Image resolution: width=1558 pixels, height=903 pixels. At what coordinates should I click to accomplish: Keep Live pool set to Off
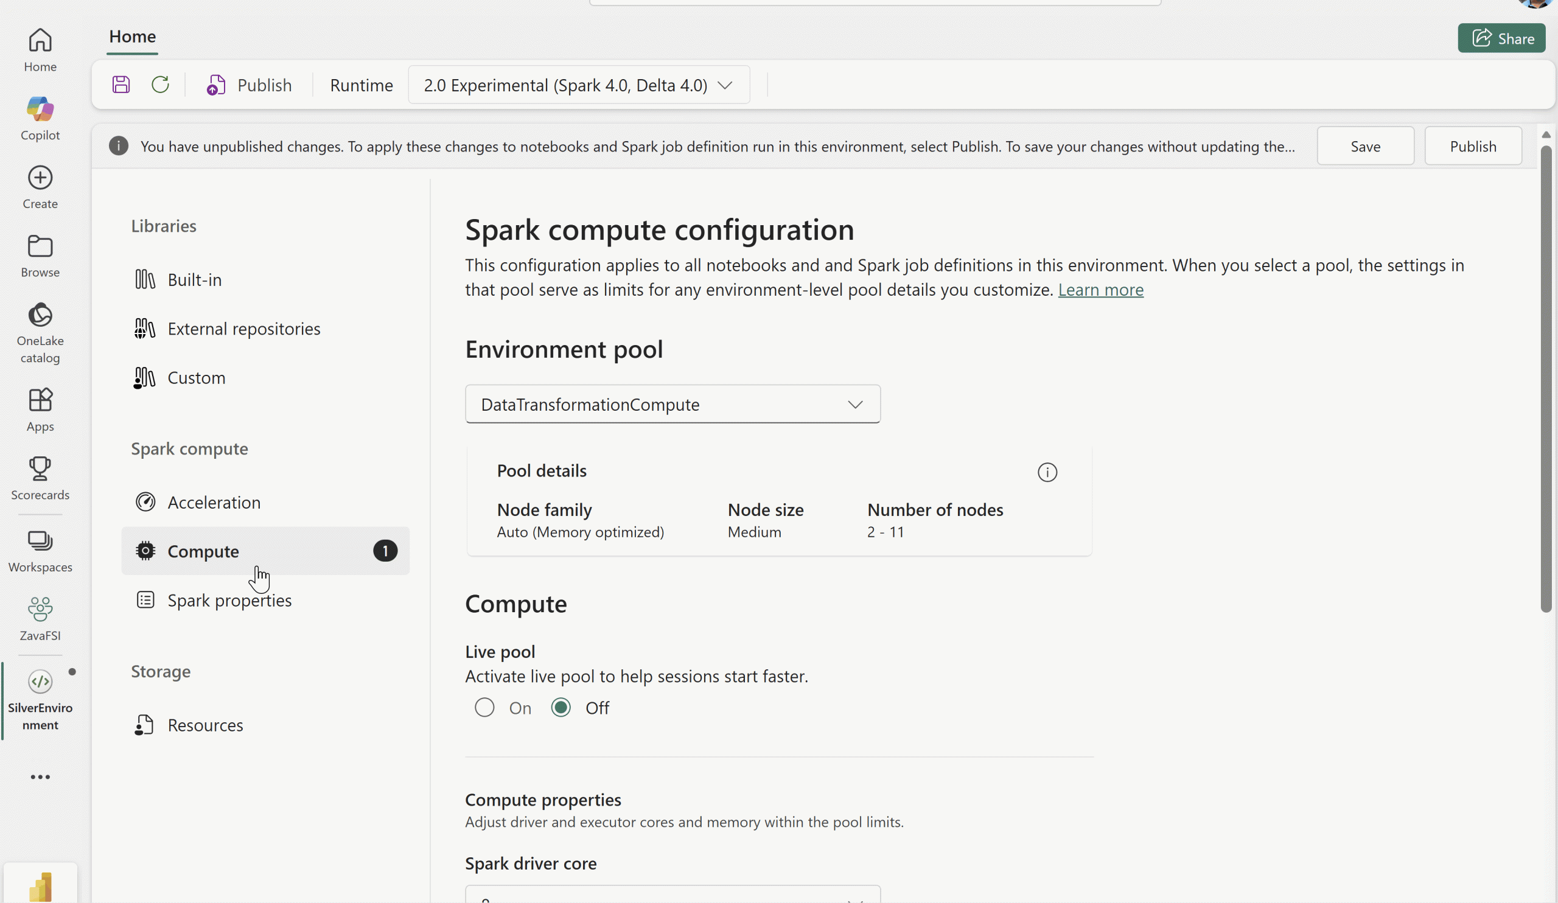click(560, 708)
